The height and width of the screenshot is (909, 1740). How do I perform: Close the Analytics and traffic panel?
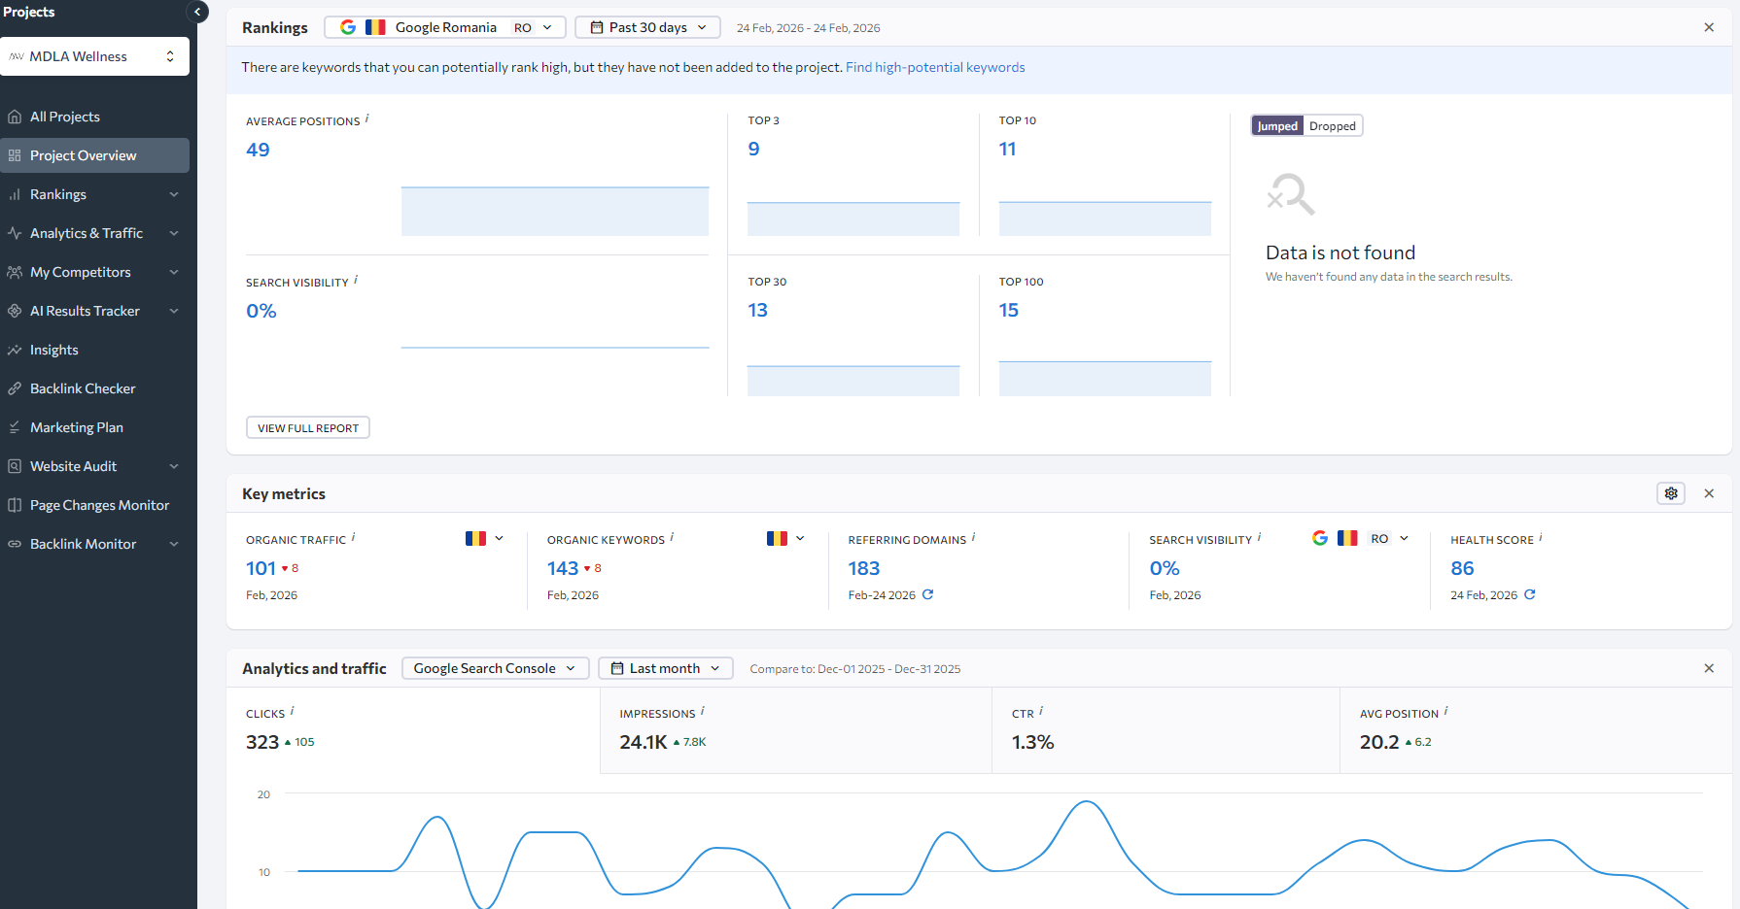[1709, 668]
